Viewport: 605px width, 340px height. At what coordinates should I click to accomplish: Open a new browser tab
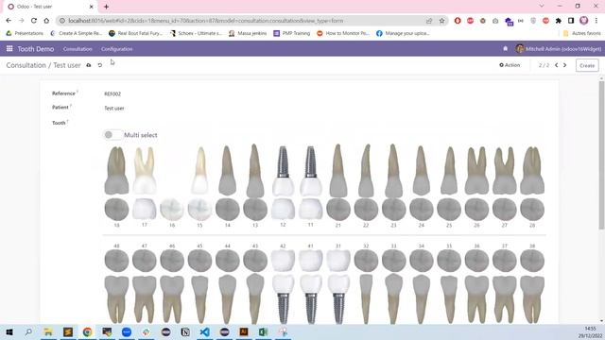(106, 7)
